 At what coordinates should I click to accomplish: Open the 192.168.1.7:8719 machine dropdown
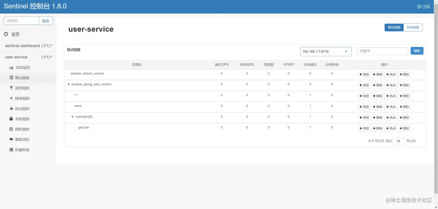(326, 52)
